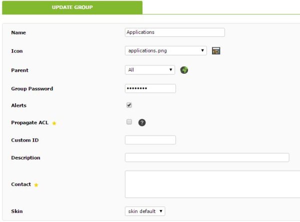Screen dimensions: 300x222
Task: Click the green globe icon beside Parent
Action: tap(184, 70)
